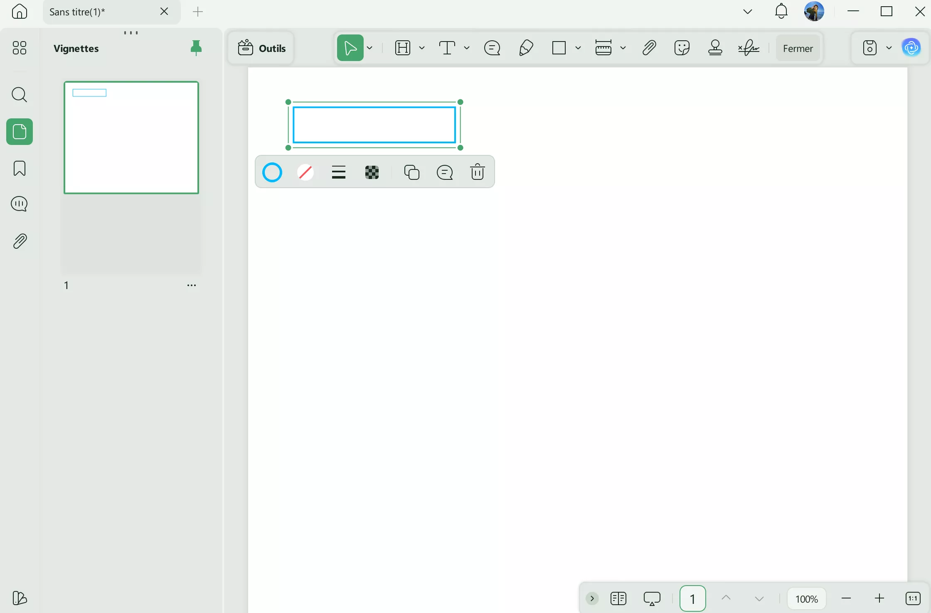Screen dimensions: 931x613
Task: Open the Outils menu
Action: pyautogui.click(x=261, y=47)
